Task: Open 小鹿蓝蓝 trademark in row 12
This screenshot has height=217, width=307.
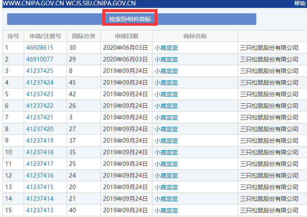Action: pyautogui.click(x=166, y=176)
